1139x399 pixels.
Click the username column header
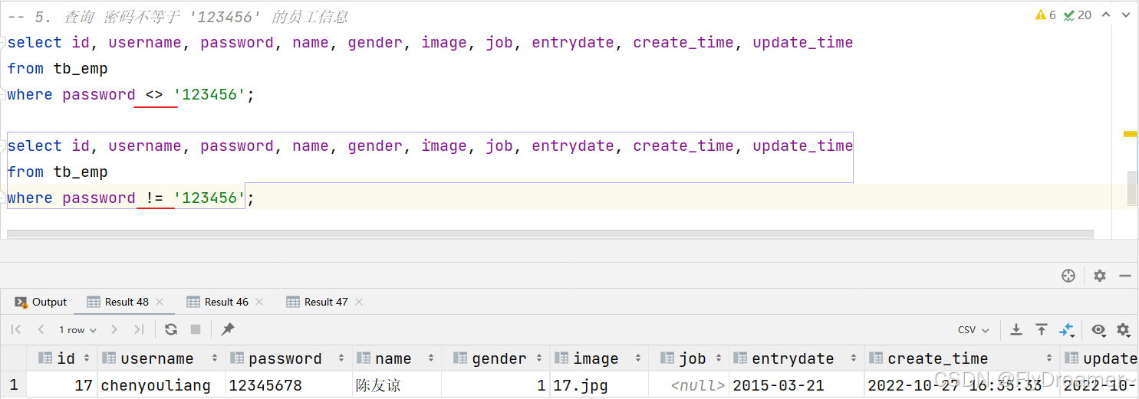[161, 358]
